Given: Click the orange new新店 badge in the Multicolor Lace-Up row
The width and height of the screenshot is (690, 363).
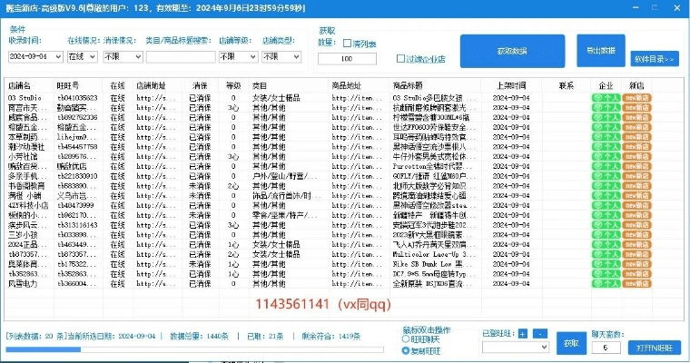Looking at the screenshot, I should tap(636, 254).
